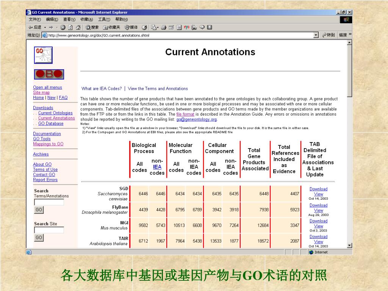This screenshot has width=388, height=291.
Task: Expand the address bar URL dropdown
Action: pos(316,35)
